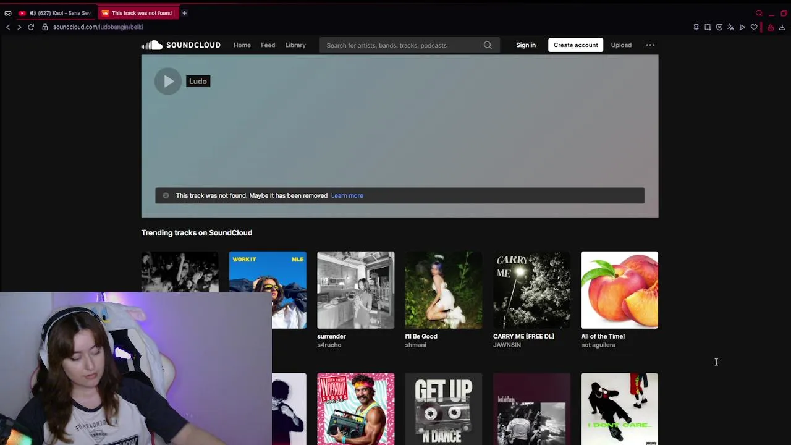
Task: Open the Learn more link
Action: click(347, 195)
